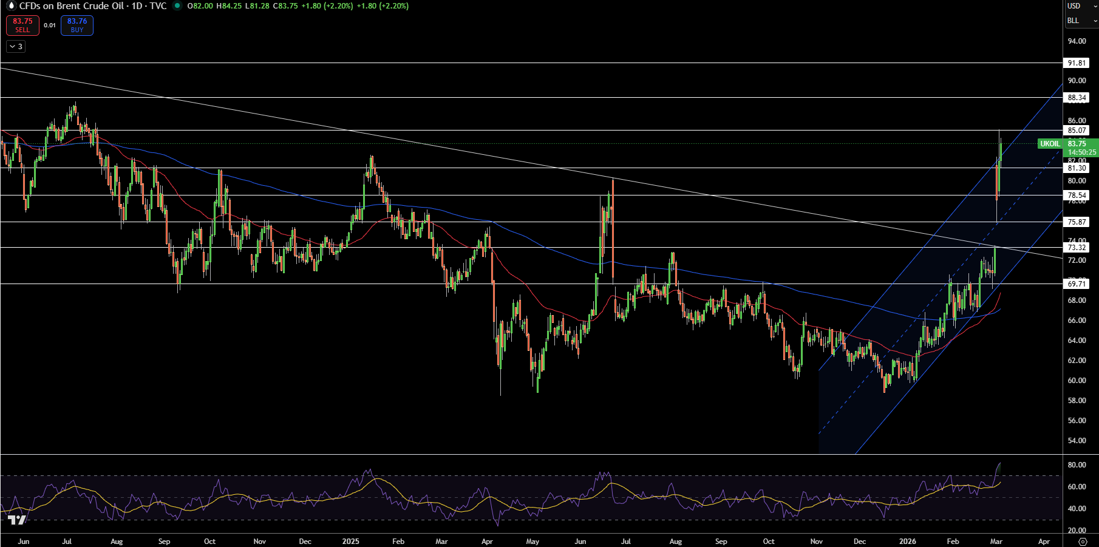Click the 90.00 price axis tick
This screenshot has width=1099, height=547.
tap(1077, 81)
